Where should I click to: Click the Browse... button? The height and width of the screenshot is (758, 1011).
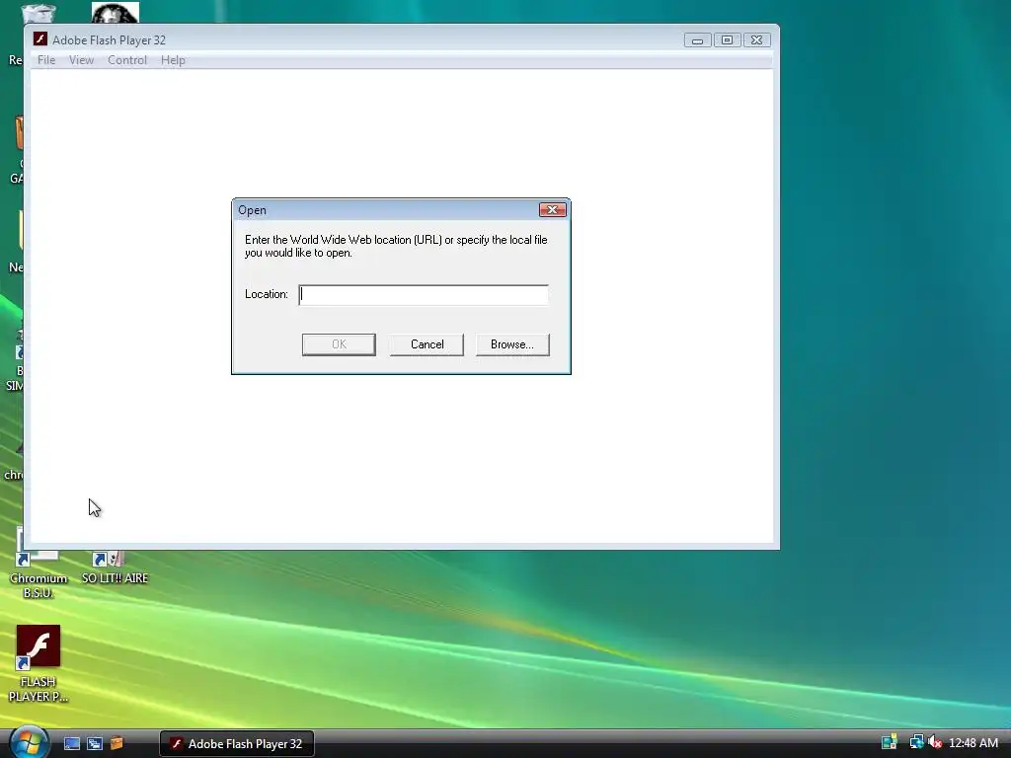[x=512, y=344]
